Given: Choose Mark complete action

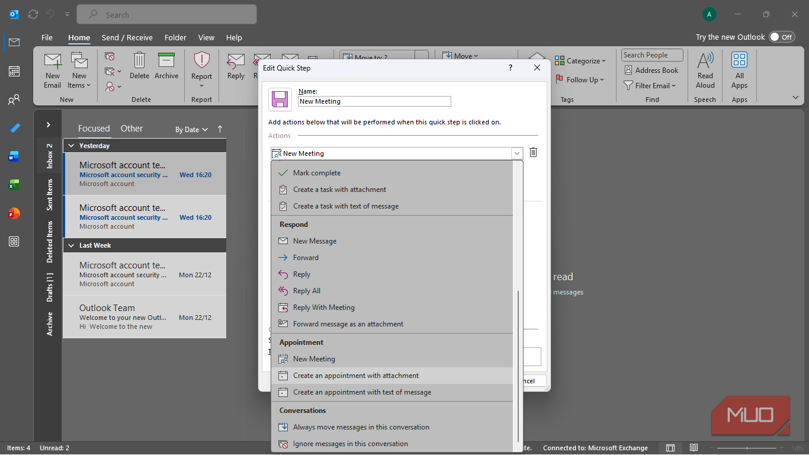Looking at the screenshot, I should tap(392, 173).
